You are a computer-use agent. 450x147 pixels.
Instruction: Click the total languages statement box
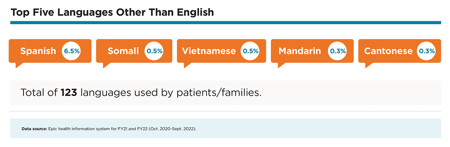[226, 93]
